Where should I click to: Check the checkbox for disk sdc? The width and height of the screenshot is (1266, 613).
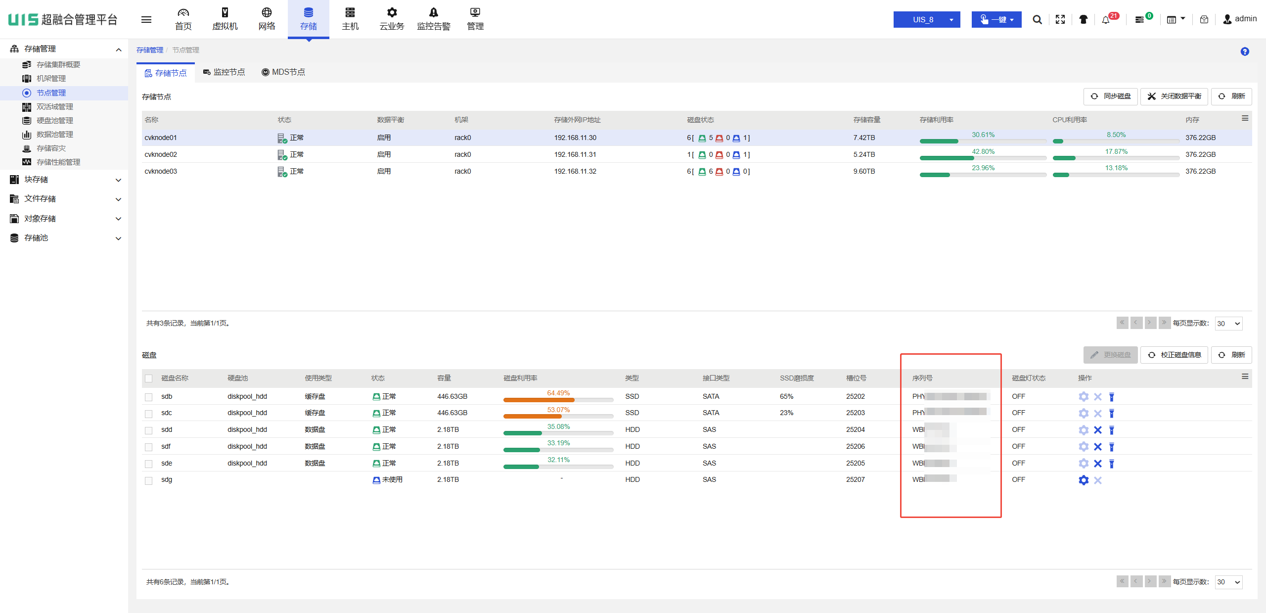tap(148, 414)
